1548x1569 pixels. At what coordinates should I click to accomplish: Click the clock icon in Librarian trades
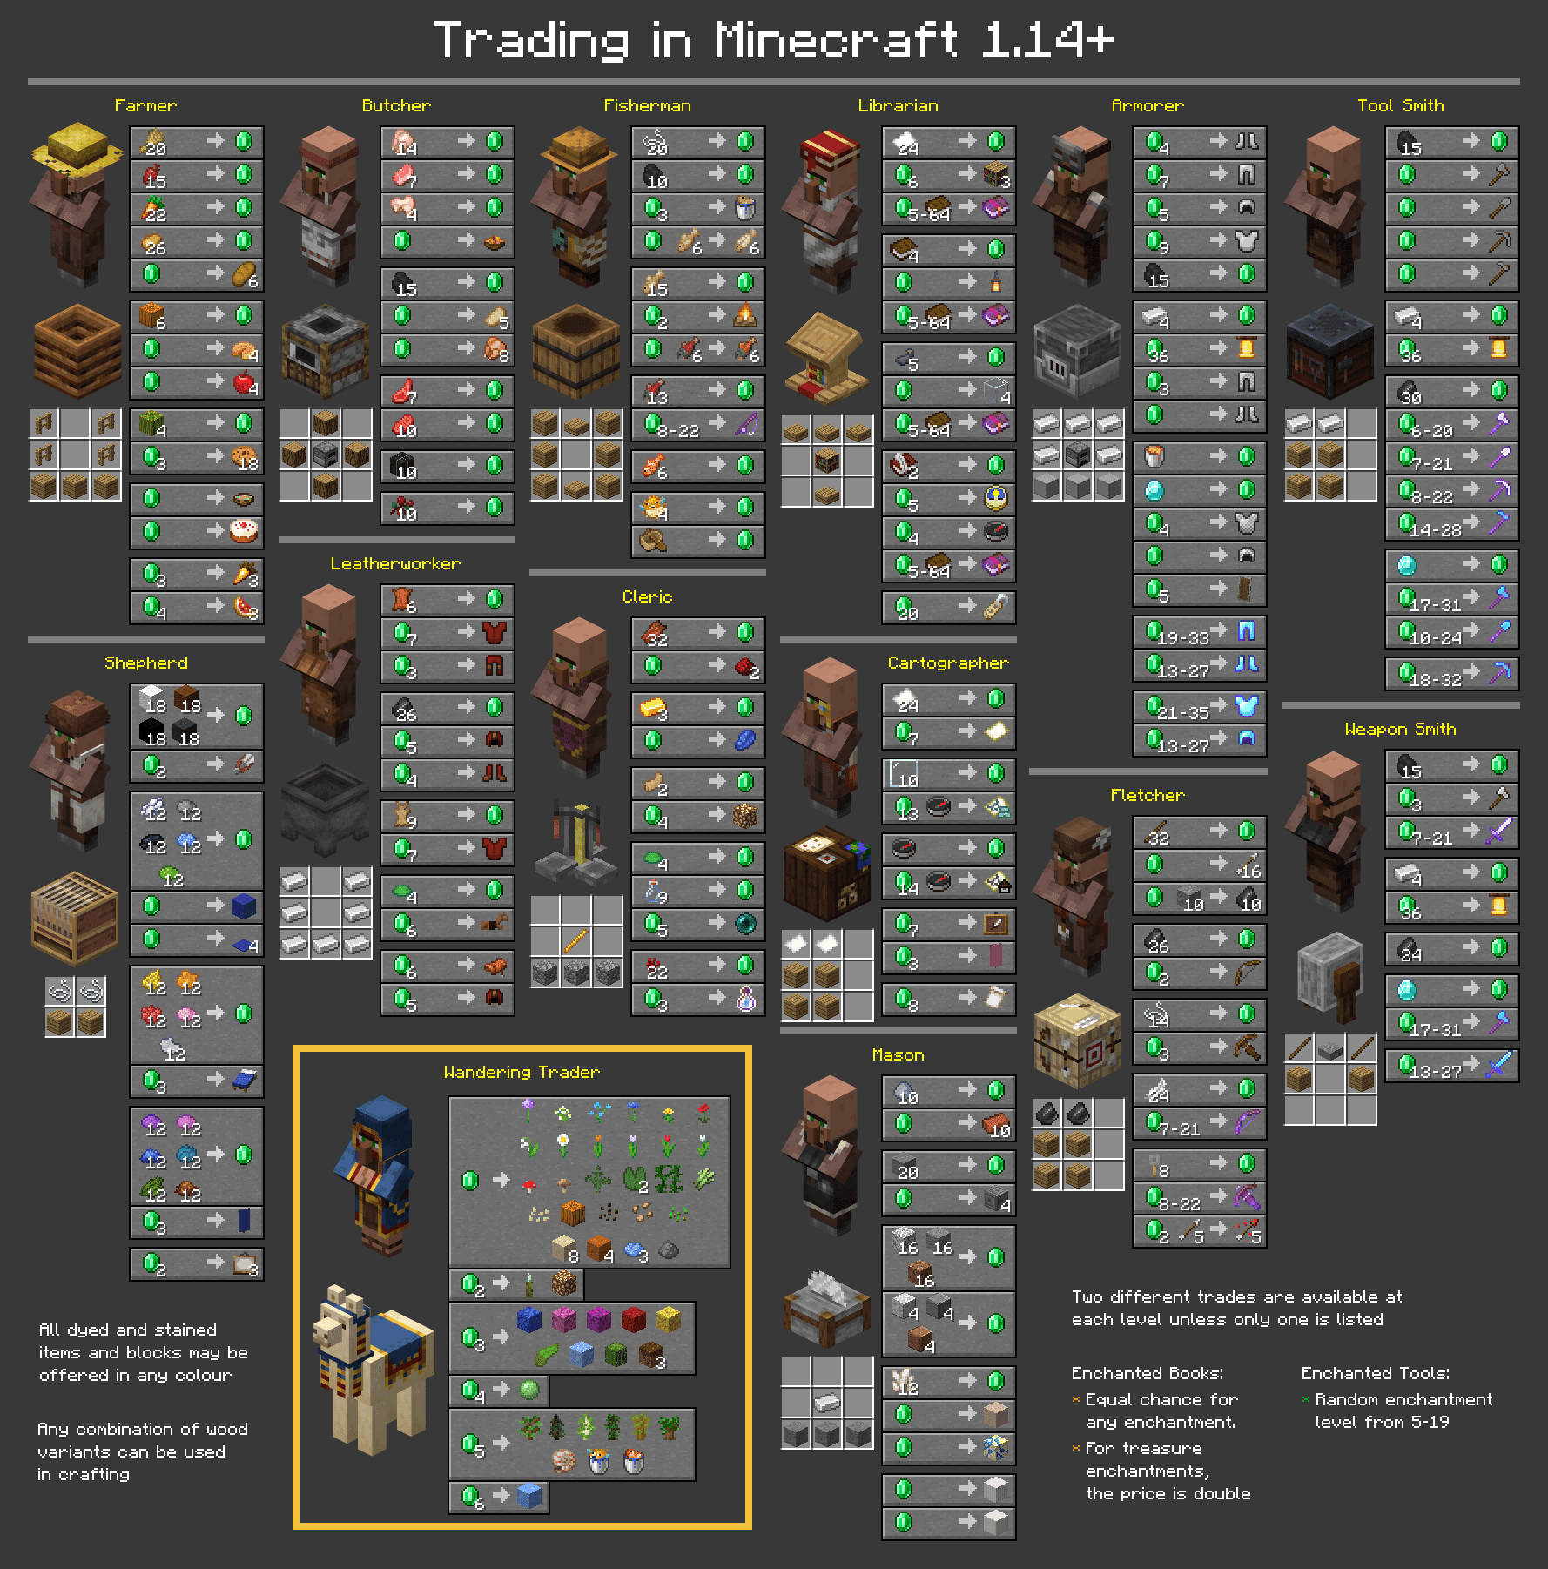(996, 498)
